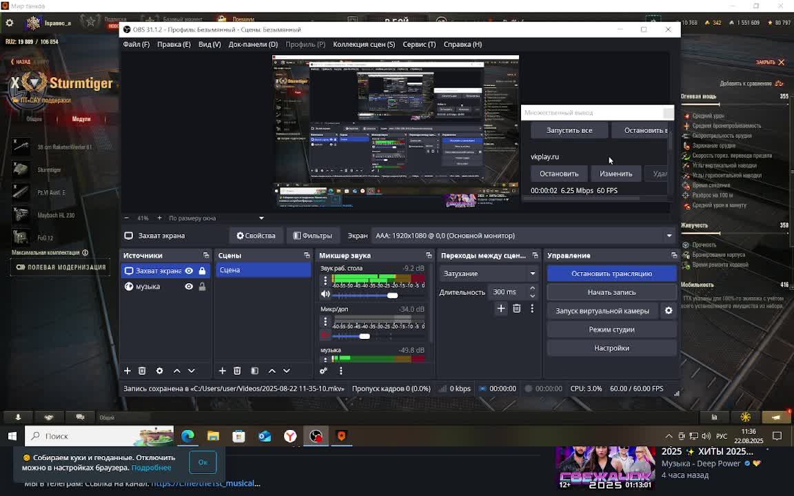
Task: Open the Файл menu
Action: coord(136,45)
